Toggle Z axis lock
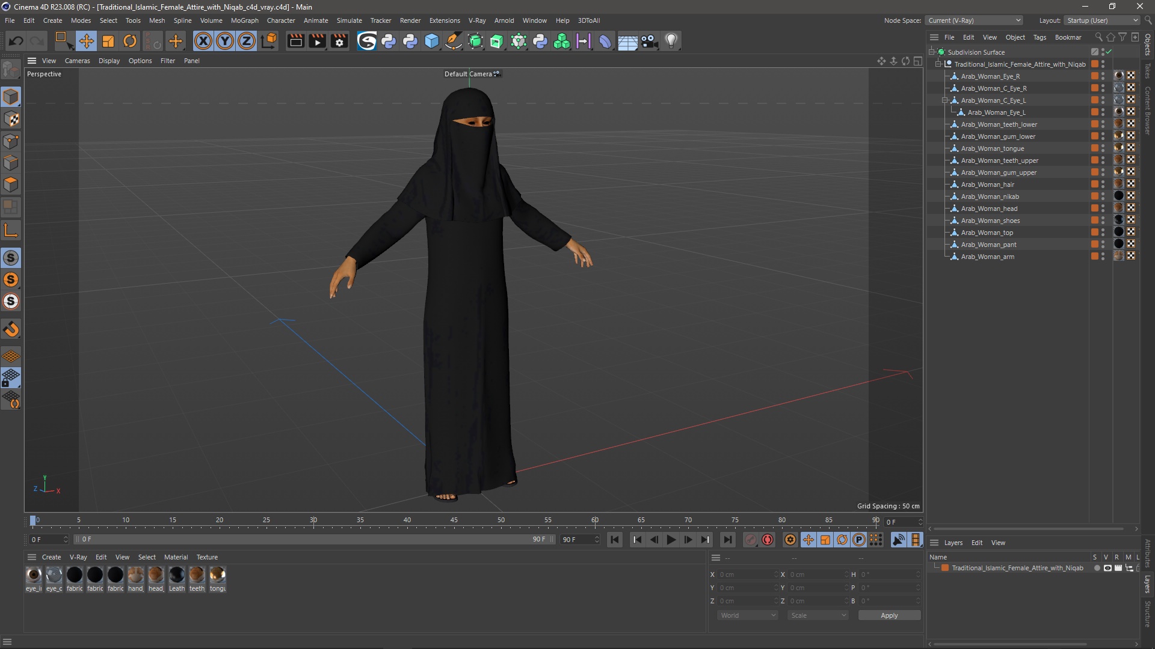Screen dimensions: 1155x649 [247, 41]
